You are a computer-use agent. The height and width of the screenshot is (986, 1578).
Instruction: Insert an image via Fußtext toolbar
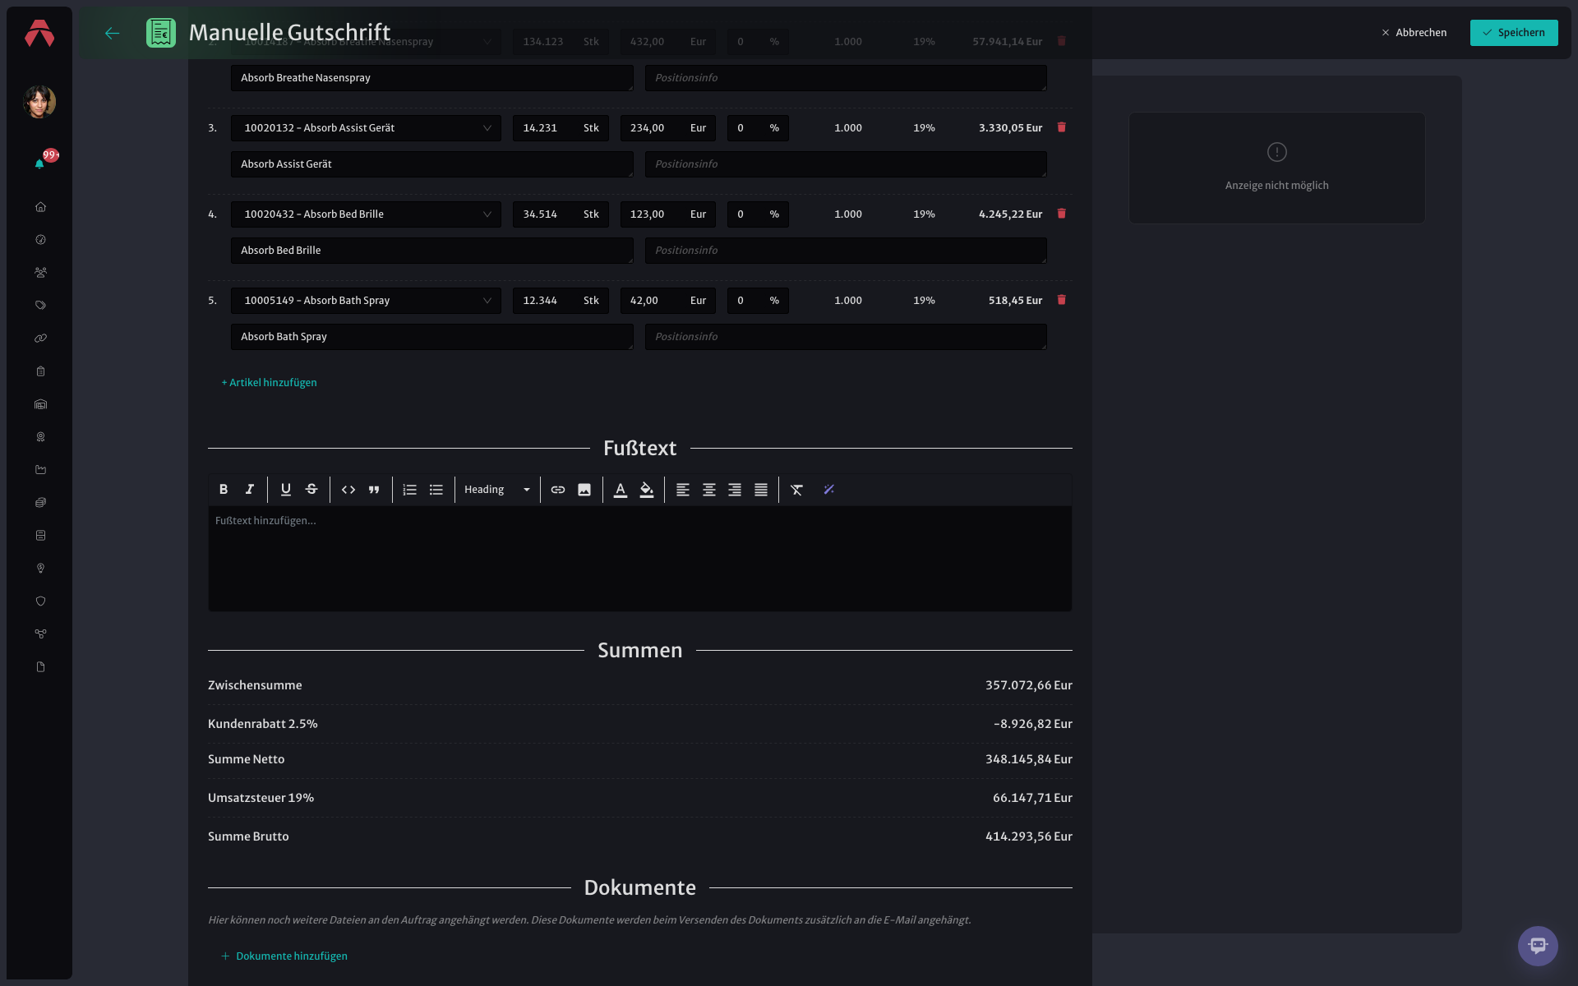click(x=584, y=490)
